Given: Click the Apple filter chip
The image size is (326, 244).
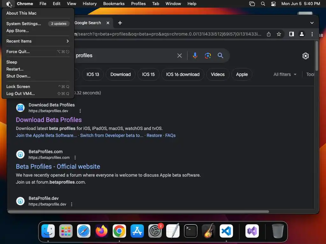Looking at the screenshot, I should [x=242, y=74].
